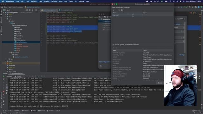Click Expand All in Project panel
Image resolution: width=203 pixels, height=114 pixels.
click(x=30, y=10)
